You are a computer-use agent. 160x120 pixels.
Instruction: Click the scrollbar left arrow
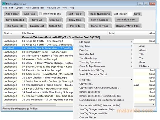pyautogui.click(x=4, y=105)
